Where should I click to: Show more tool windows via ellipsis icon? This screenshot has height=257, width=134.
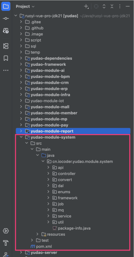tap(6, 70)
